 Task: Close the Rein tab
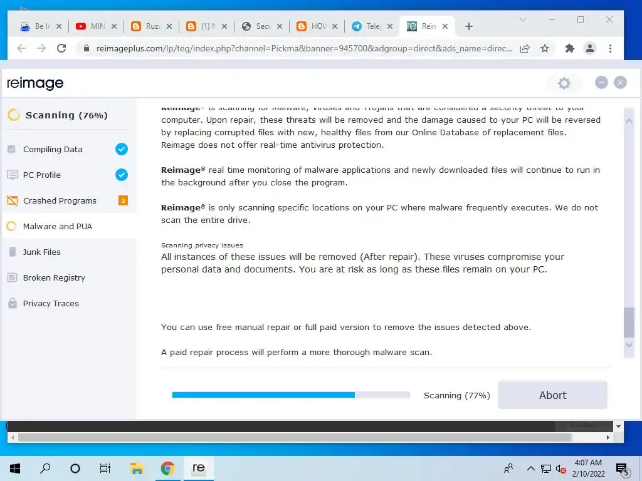point(445,26)
